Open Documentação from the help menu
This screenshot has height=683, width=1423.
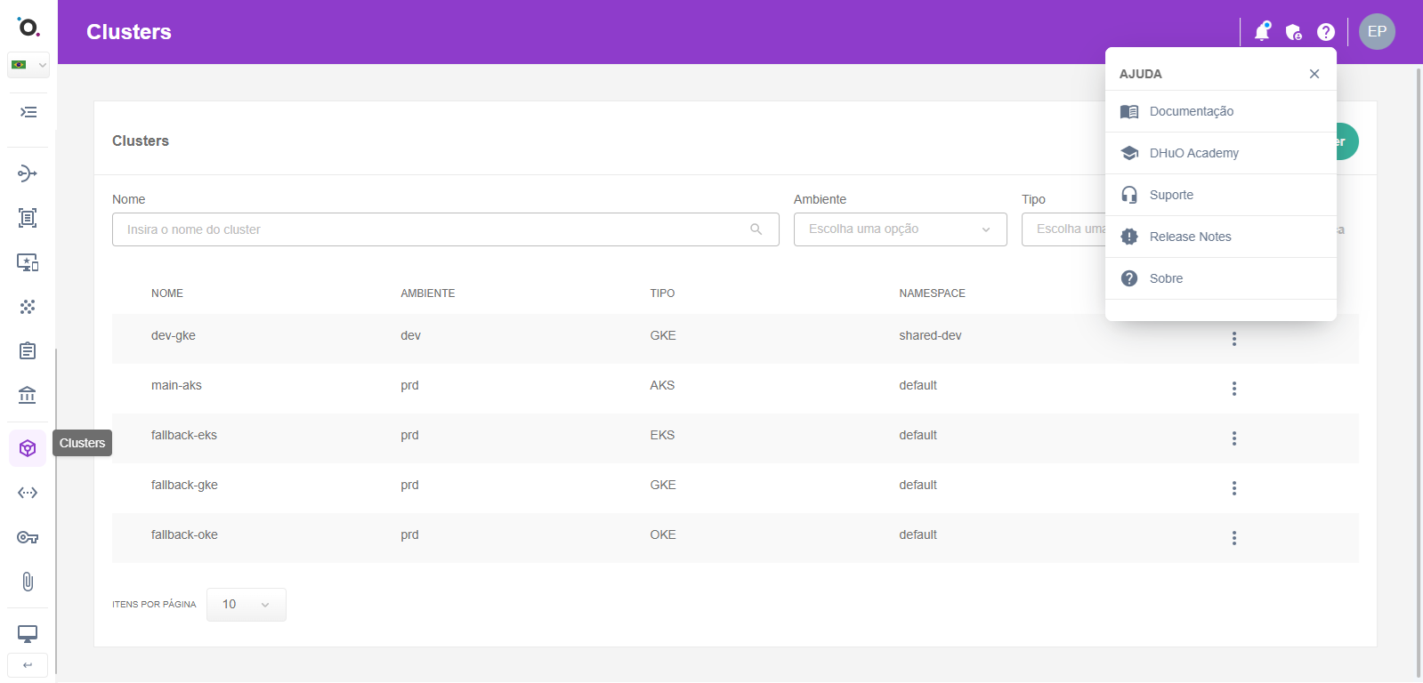pyautogui.click(x=1221, y=111)
